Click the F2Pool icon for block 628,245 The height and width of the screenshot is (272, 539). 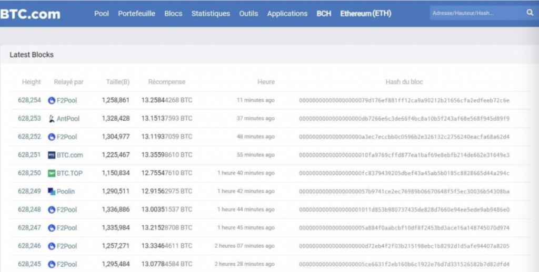pyautogui.click(x=52, y=264)
